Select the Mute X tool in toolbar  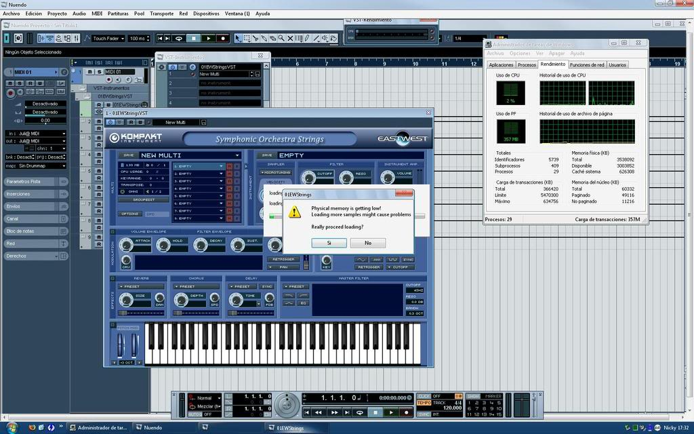[290, 39]
